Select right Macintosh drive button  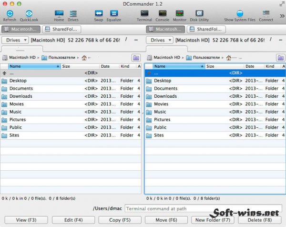coord(165,29)
